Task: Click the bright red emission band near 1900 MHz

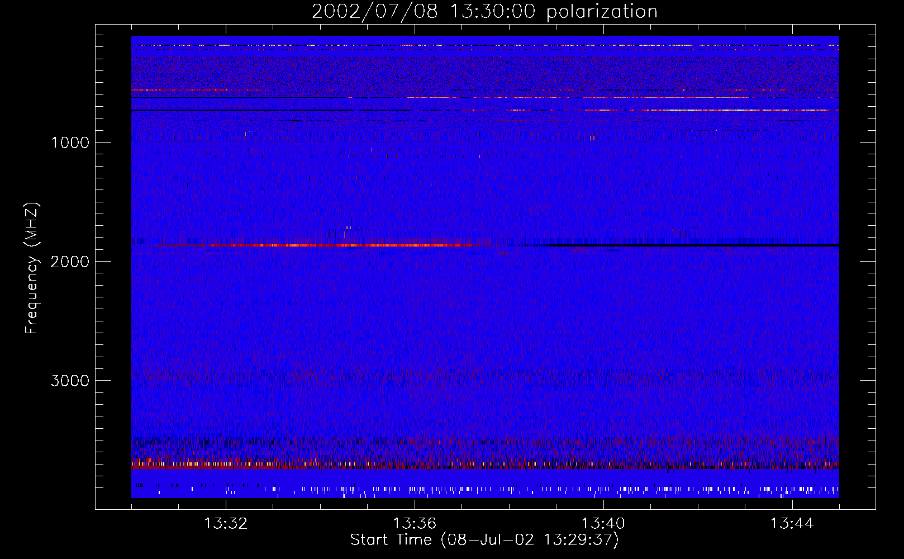Action: pos(341,245)
